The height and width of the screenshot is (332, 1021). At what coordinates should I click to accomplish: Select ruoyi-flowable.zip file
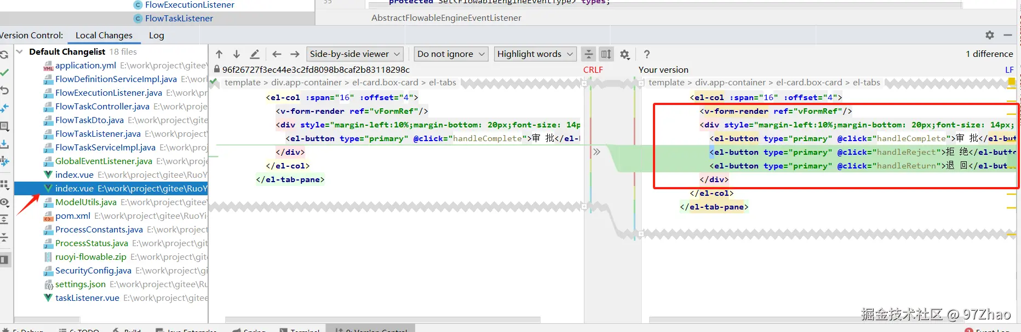click(111, 257)
